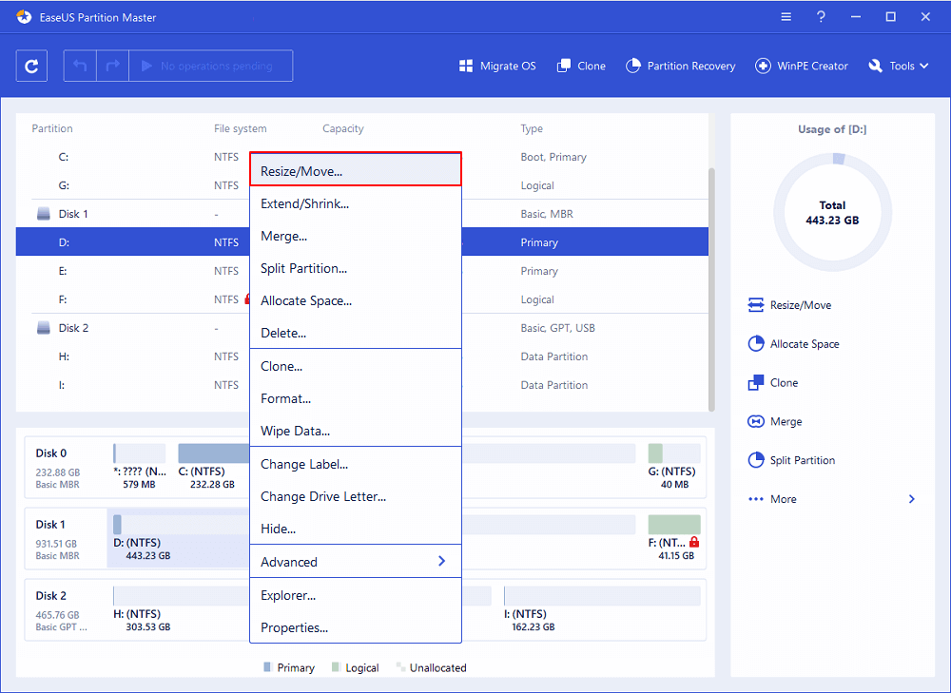Choose Explorer... from context menu
The height and width of the screenshot is (693, 951).
click(356, 595)
